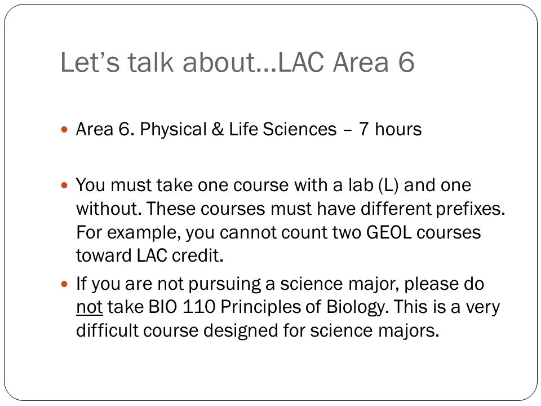Screen dimensions: 541x406
Task: Click the words "please do"
Action: click(x=444, y=284)
